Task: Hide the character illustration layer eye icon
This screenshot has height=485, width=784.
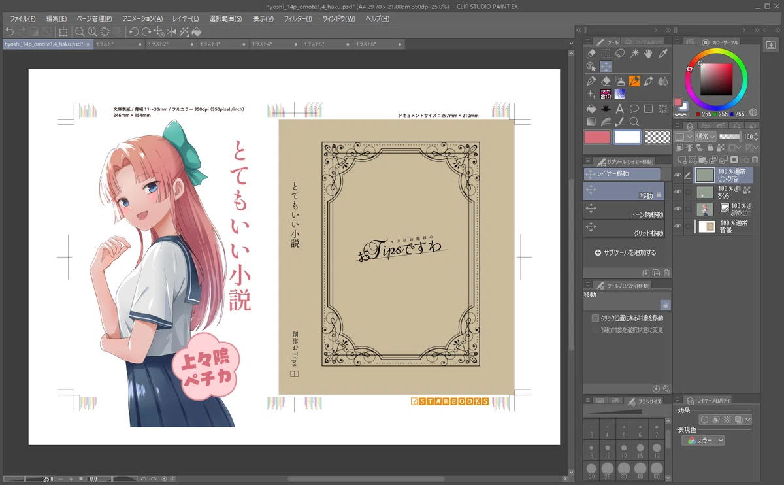Action: coord(678,209)
